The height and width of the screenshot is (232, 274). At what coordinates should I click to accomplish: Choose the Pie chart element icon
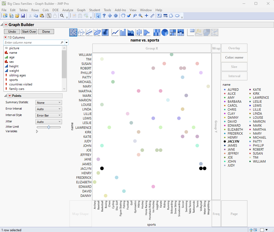[x=165, y=32]
